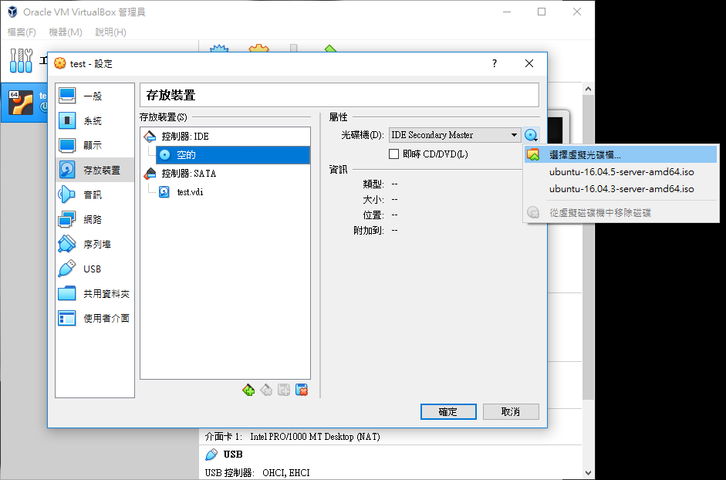Image resolution: width=726 pixels, height=480 pixels.
Task: Click the VirtualBox logo in title bar
Action: [12, 12]
